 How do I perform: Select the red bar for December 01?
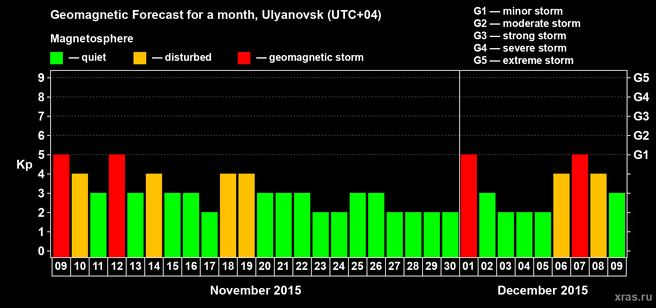469,206
